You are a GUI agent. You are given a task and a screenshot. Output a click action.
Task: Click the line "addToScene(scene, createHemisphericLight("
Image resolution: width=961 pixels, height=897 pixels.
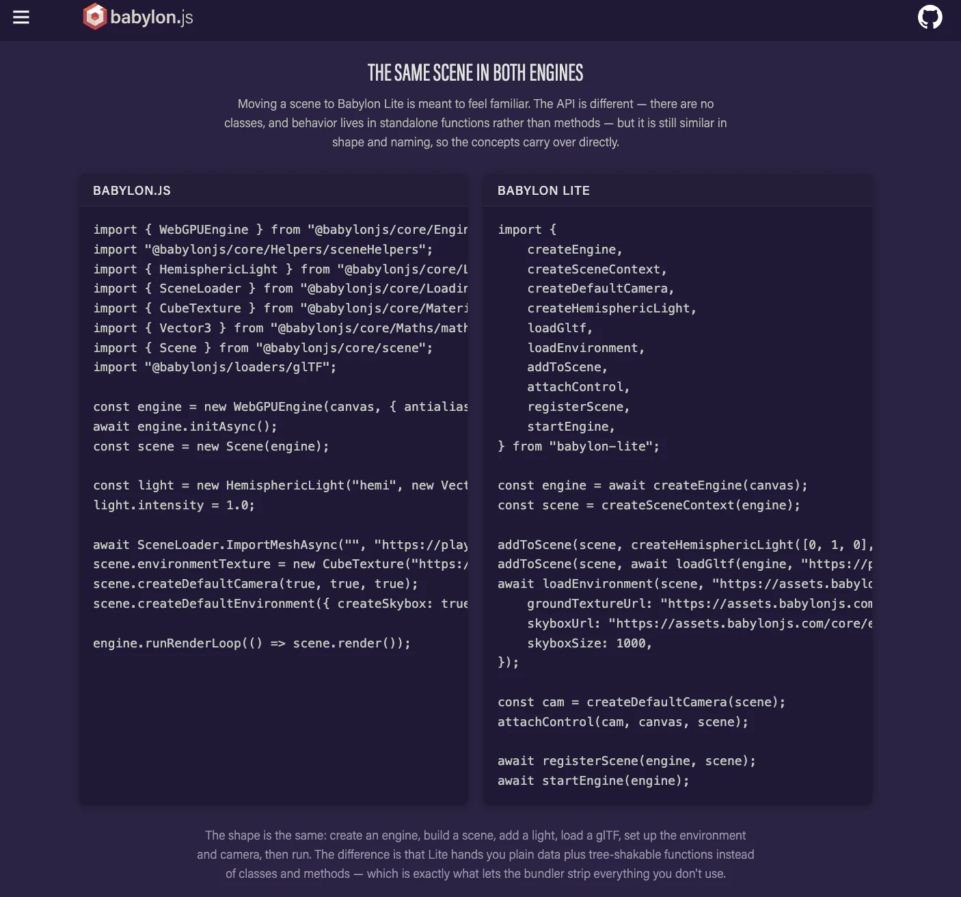[685, 545]
